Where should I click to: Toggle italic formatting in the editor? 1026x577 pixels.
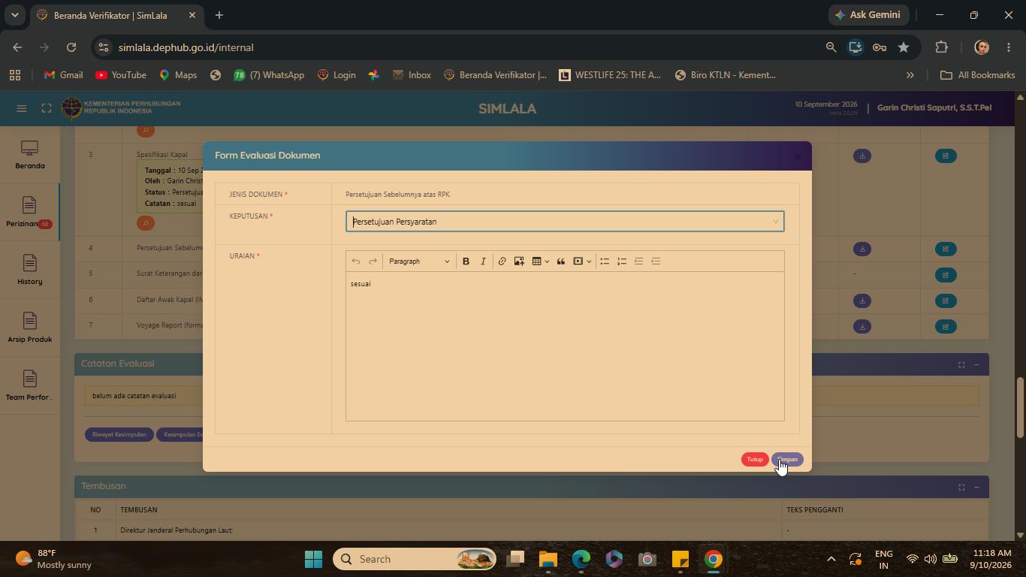483,261
